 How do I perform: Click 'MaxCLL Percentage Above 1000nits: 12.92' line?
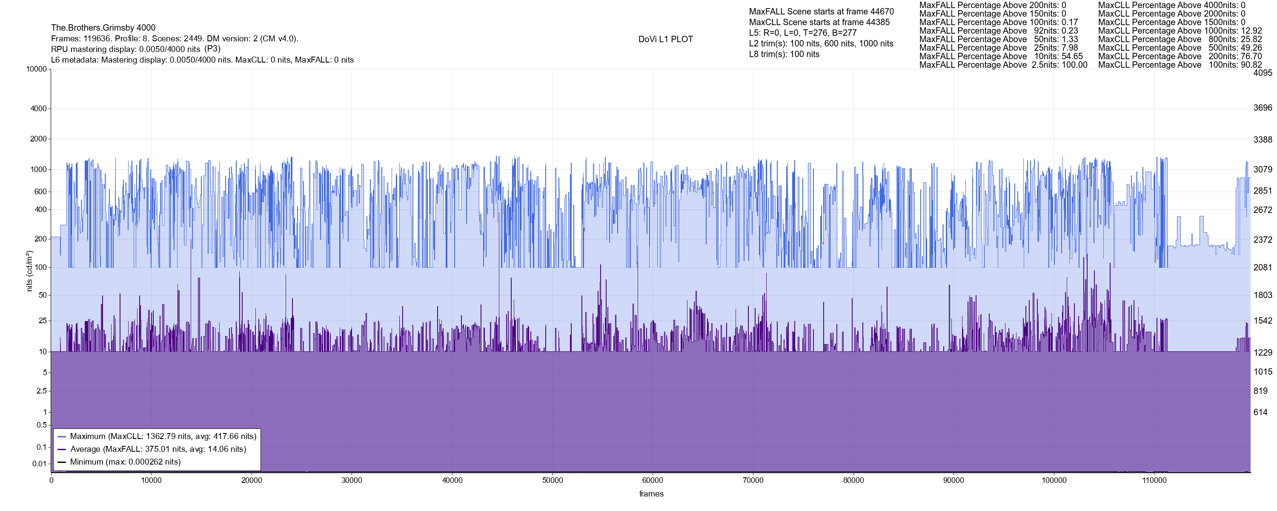click(1180, 31)
